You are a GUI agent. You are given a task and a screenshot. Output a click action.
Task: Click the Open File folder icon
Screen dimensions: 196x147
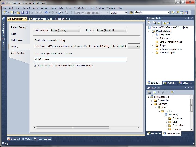tap(19, 13)
